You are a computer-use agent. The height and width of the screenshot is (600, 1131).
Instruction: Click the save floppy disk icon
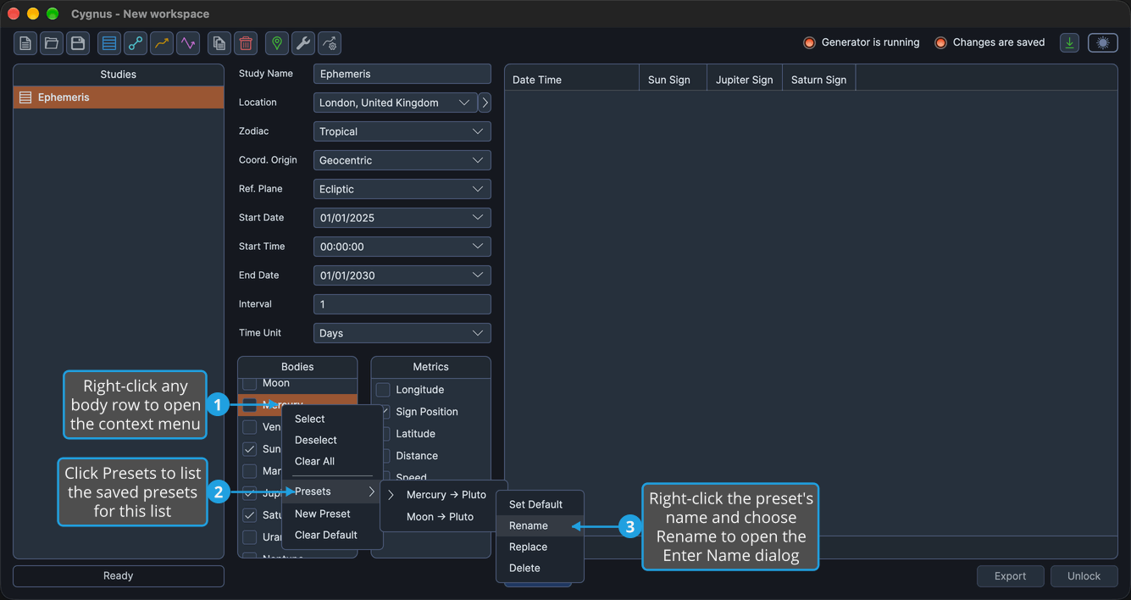coord(78,43)
